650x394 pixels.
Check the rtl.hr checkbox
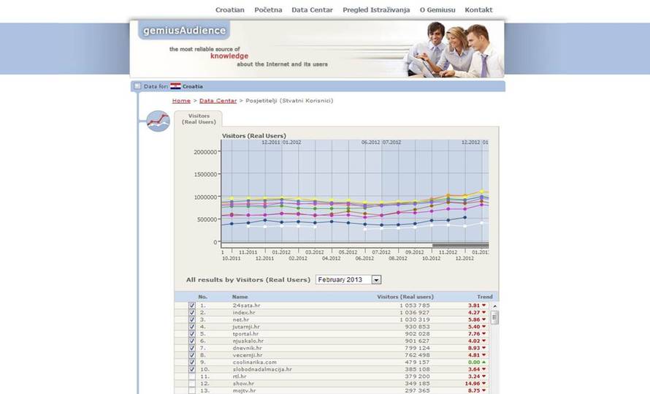point(192,376)
